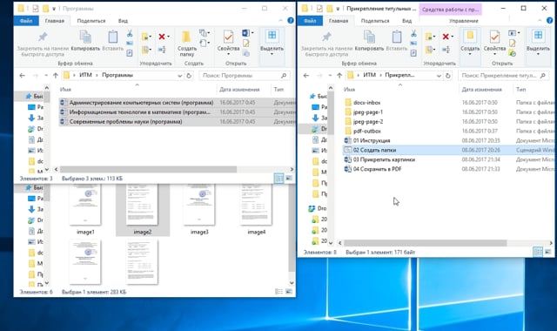
Task: Click pin to quick access icon in Программы window
Action: 43,37
